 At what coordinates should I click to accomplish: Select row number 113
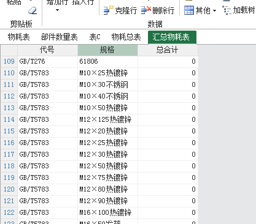[x=9, y=108]
